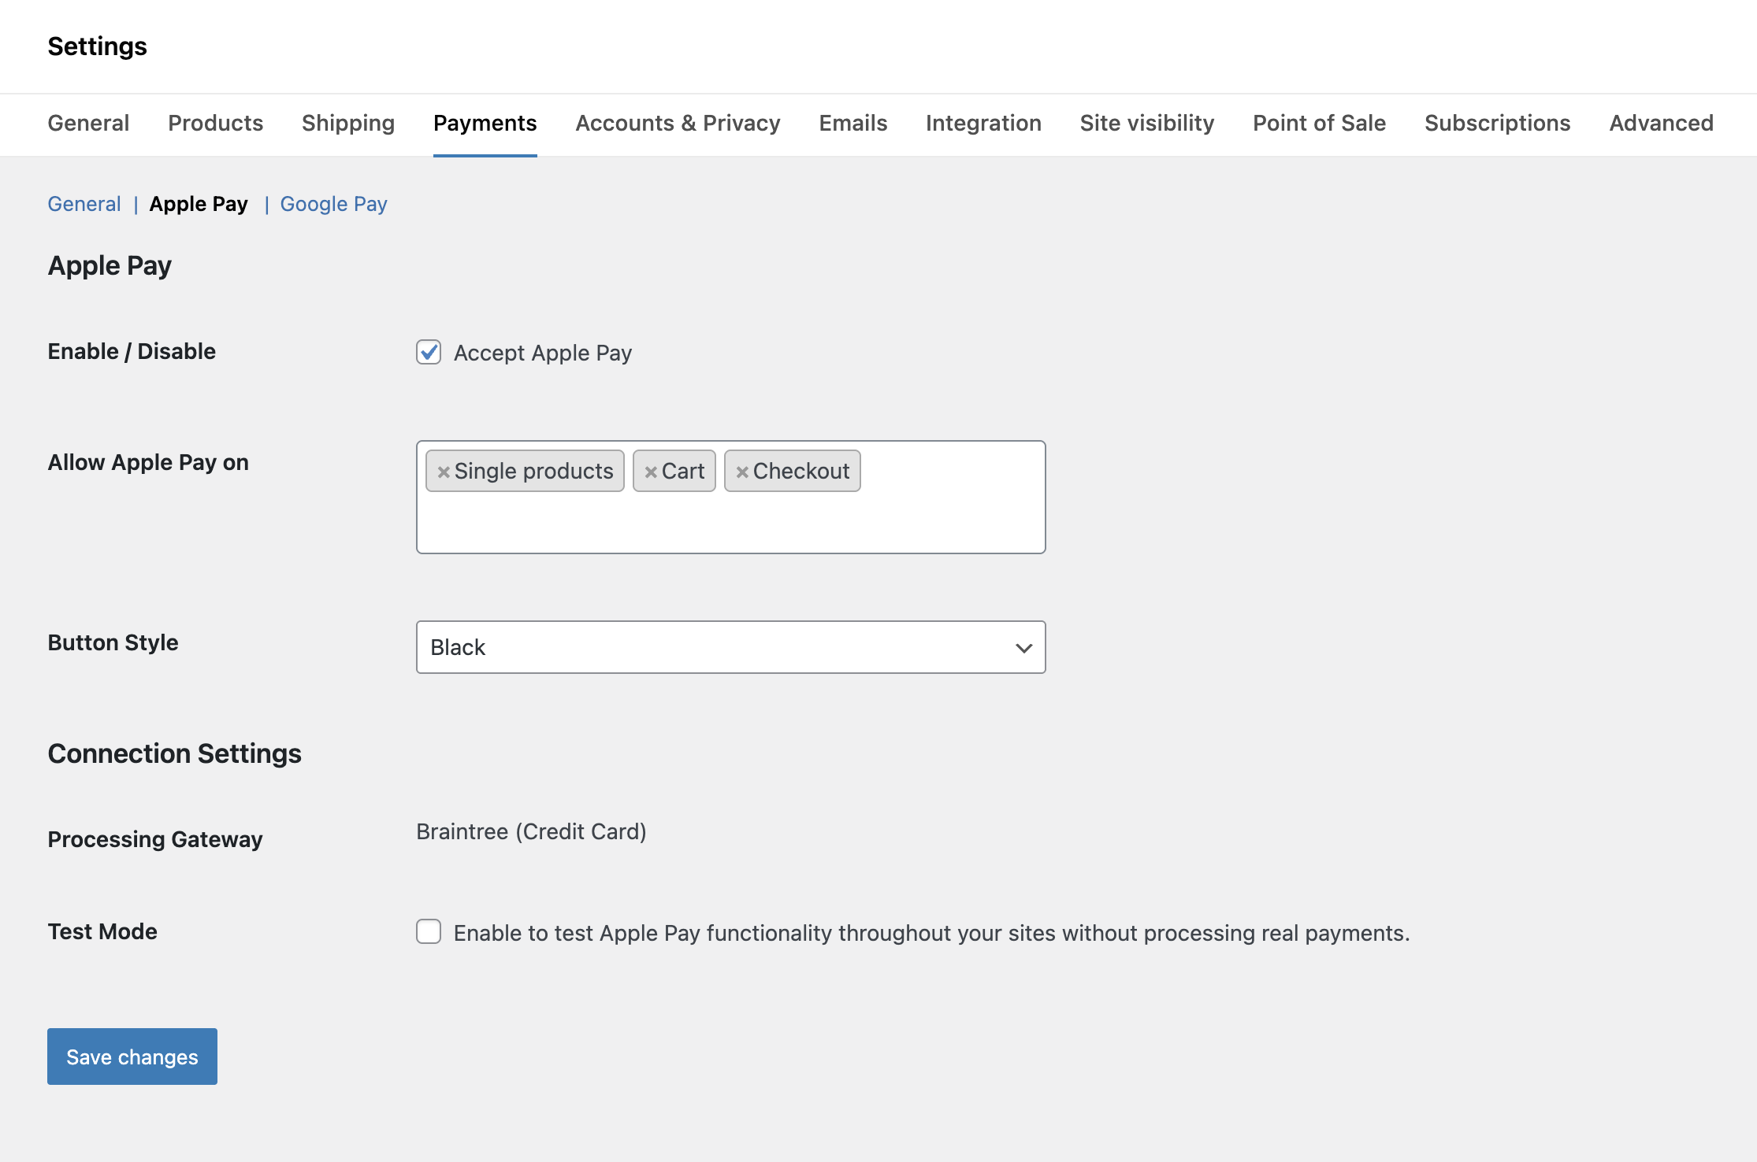
Task: Open the Google Pay settings link
Action: click(333, 204)
